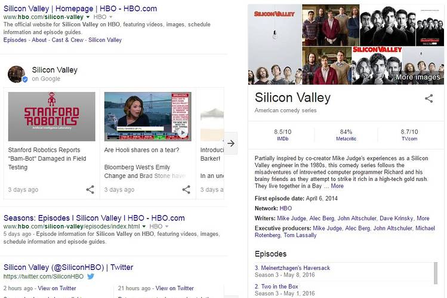Click the Silicon Valley Google profile avatar
This screenshot has width=447, height=298.
[x=16, y=74]
